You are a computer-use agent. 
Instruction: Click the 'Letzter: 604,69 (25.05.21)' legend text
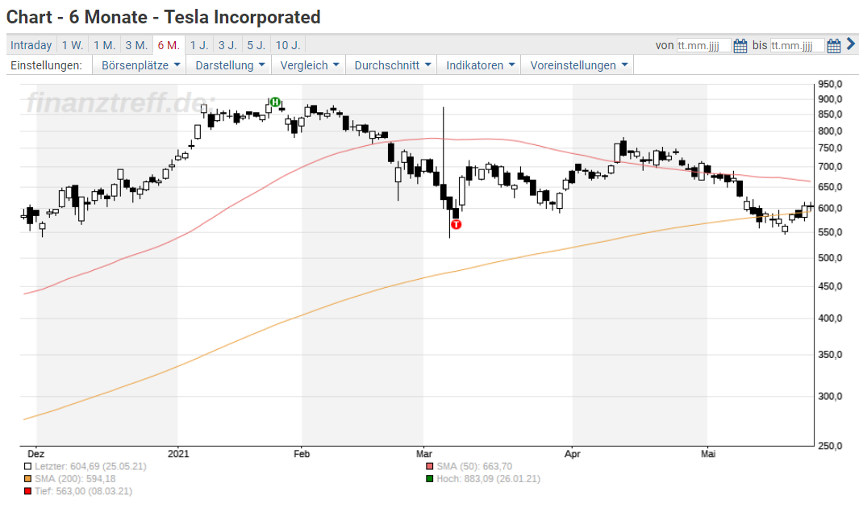[x=90, y=467]
